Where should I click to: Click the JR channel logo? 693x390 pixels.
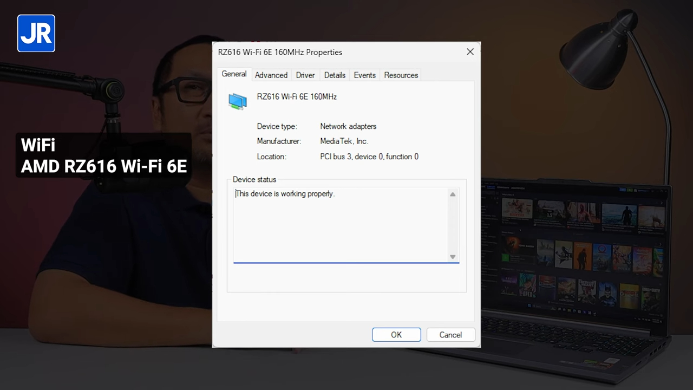(36, 33)
